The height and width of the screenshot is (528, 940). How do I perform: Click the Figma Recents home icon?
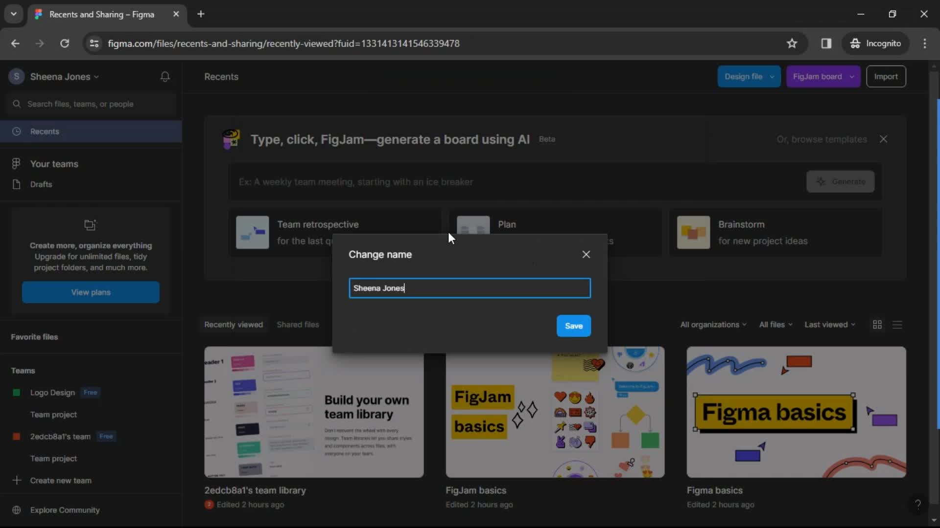tap(16, 131)
